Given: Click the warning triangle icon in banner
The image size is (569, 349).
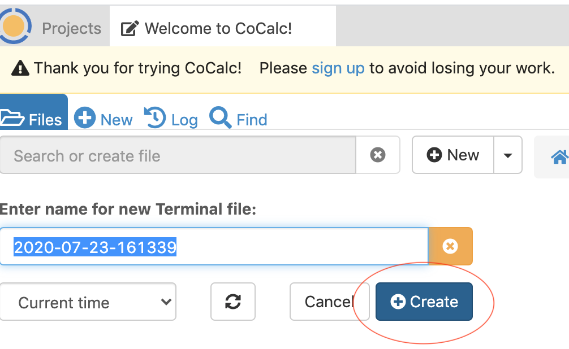Looking at the screenshot, I should 20,68.
